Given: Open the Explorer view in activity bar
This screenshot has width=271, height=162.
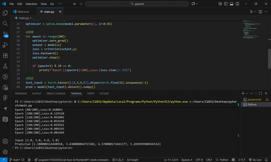Looking at the screenshot, I should point(5,13).
